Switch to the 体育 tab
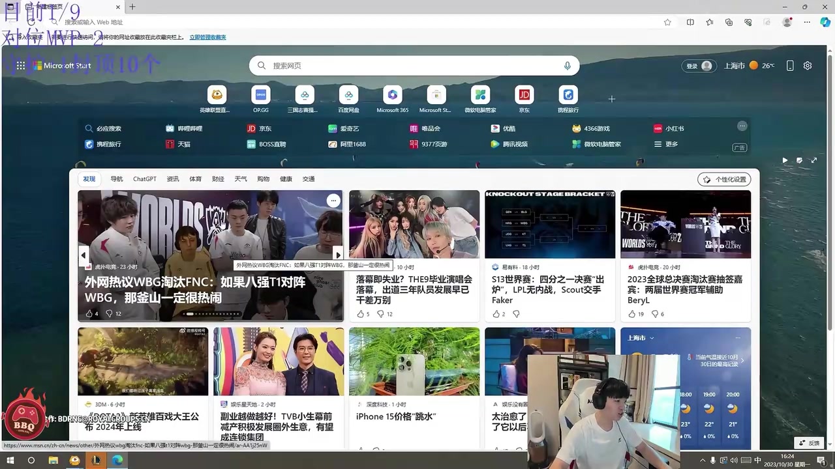 pyautogui.click(x=195, y=178)
